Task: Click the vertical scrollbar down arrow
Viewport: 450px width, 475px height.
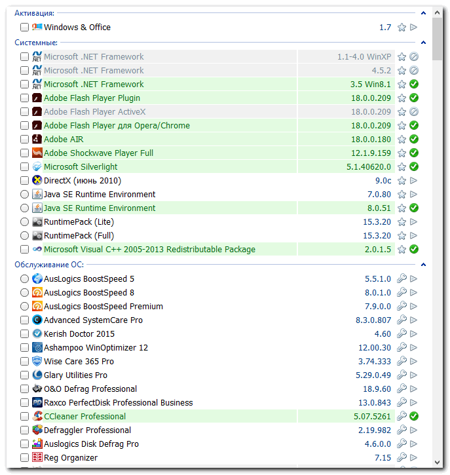Action: (437, 461)
